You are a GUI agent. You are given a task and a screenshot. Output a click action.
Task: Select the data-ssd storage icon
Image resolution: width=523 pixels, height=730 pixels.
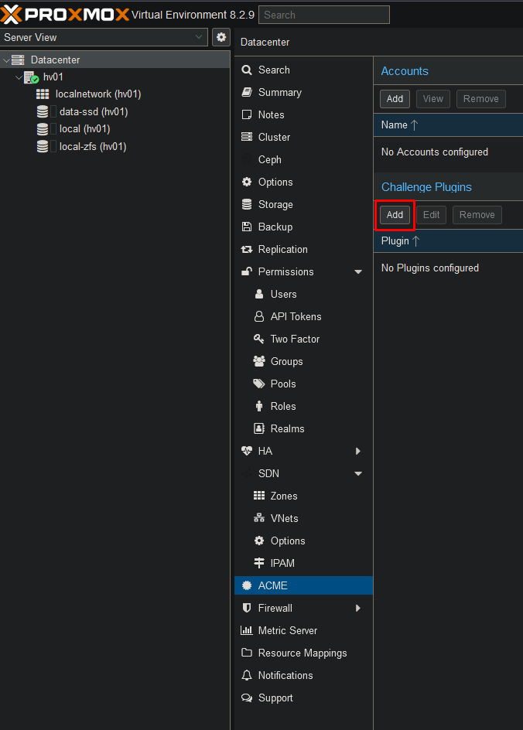(x=43, y=111)
